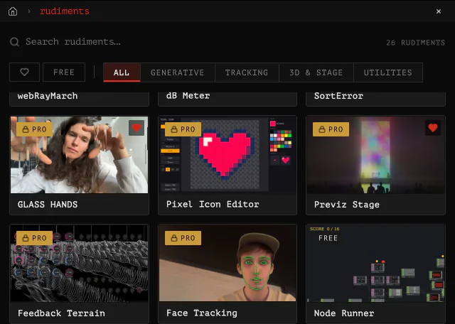Filter by FREE rudiments
The width and height of the screenshot is (455, 324).
tap(64, 72)
